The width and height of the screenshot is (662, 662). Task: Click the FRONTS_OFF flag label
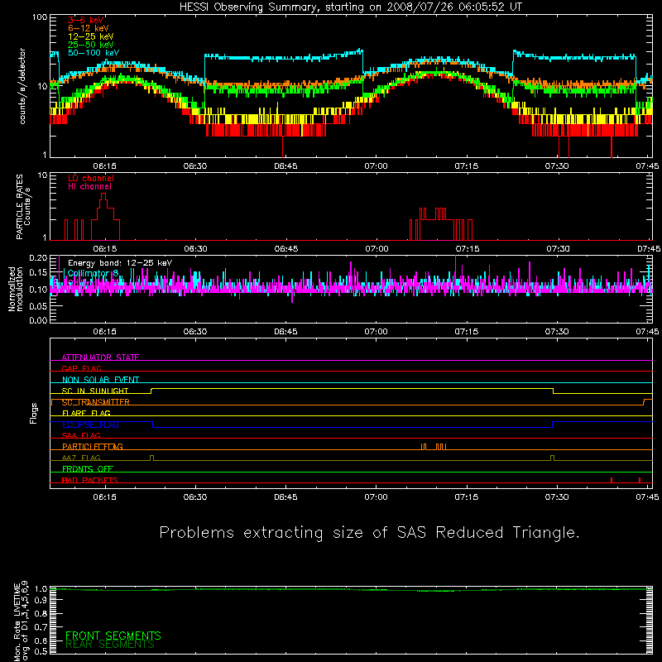pyautogui.click(x=88, y=469)
